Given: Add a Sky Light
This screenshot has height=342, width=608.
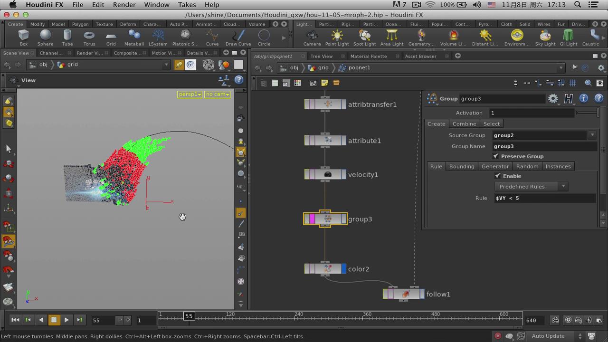Looking at the screenshot, I should coord(545,37).
